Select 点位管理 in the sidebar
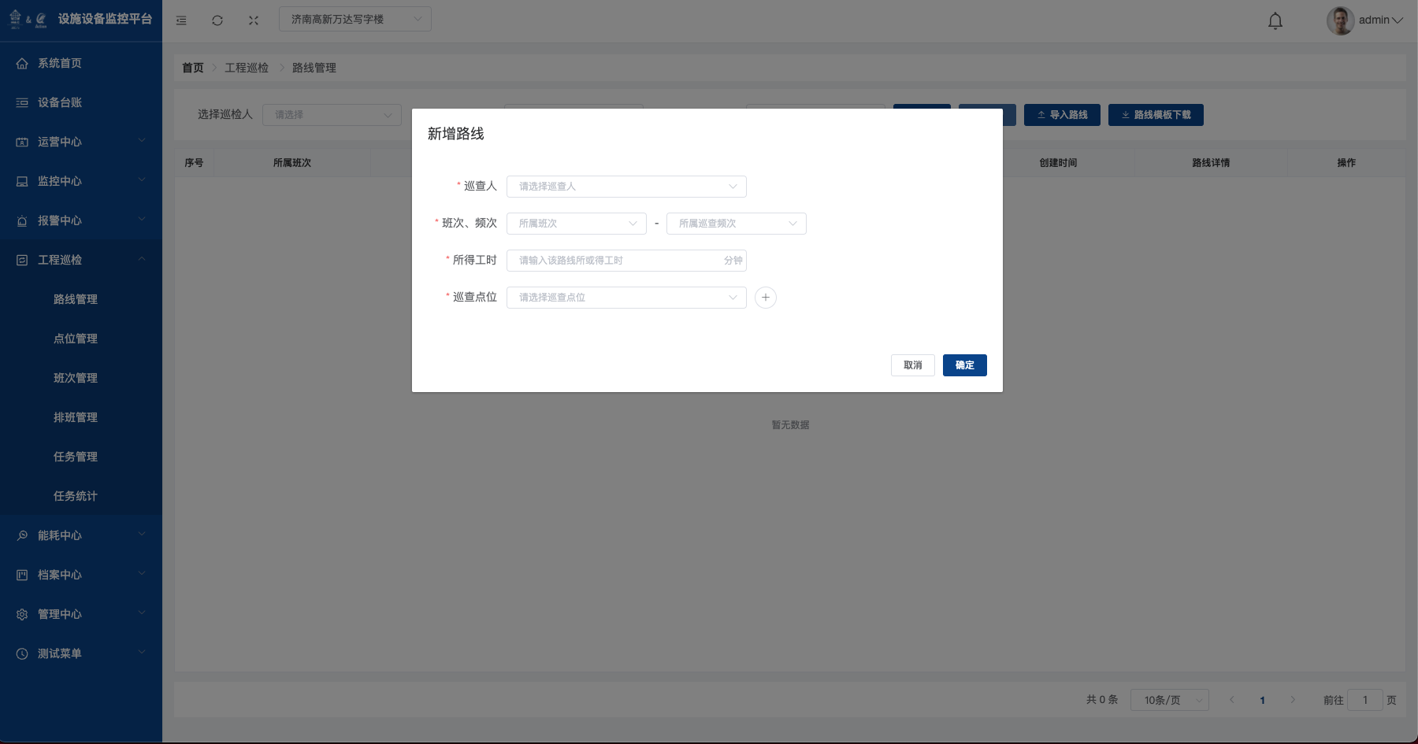Image resolution: width=1418 pixels, height=744 pixels. [x=76, y=339]
